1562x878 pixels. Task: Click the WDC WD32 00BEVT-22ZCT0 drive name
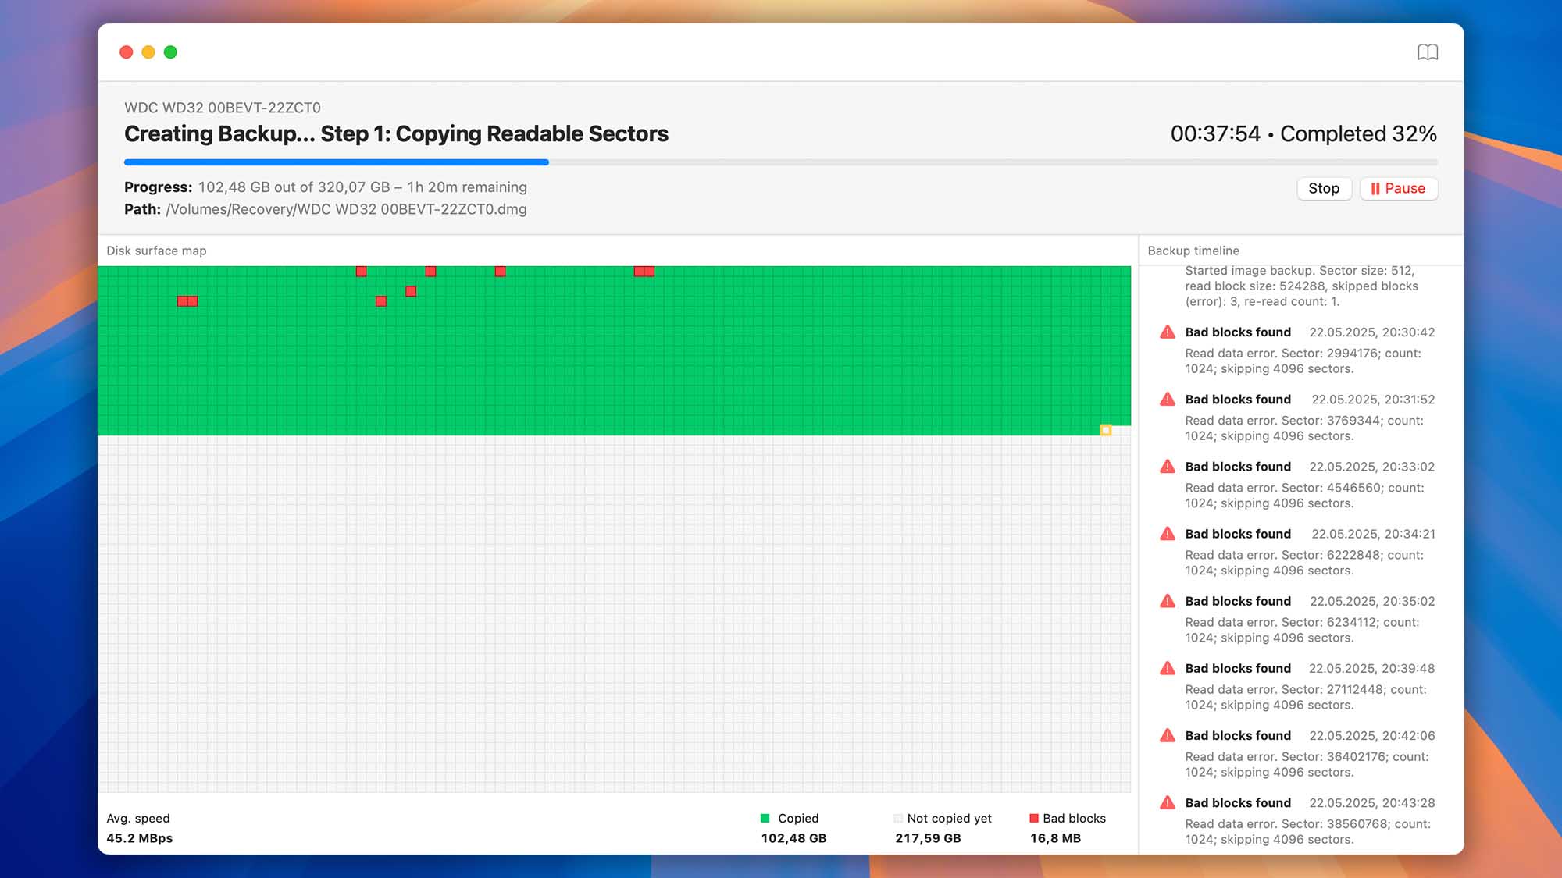[x=223, y=108]
